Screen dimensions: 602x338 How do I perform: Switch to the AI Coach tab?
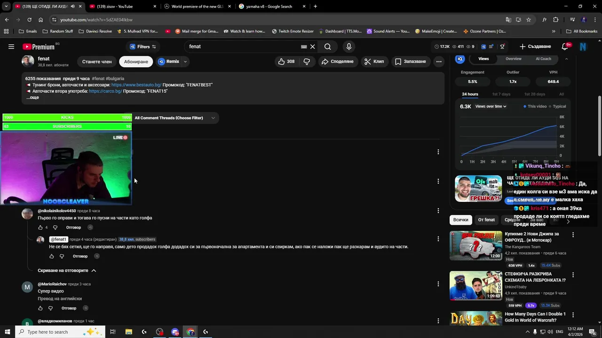543,59
